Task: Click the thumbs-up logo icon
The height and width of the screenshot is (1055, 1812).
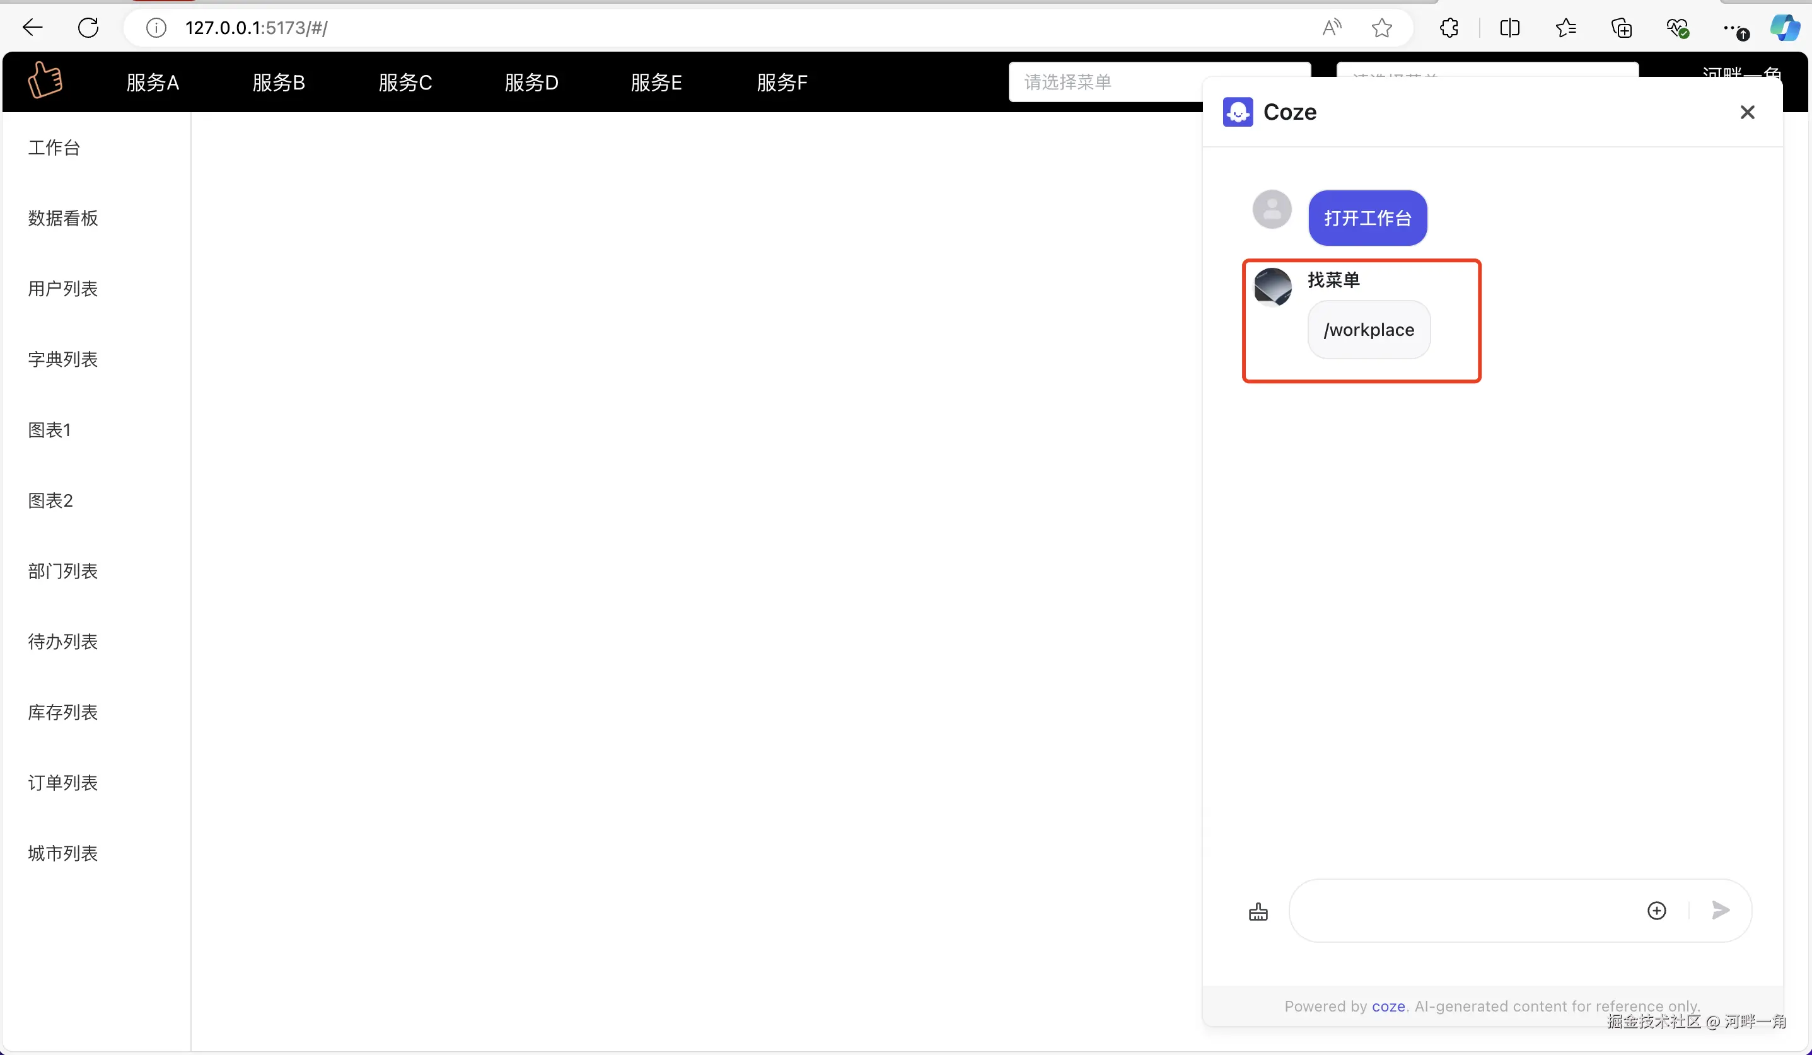Action: (x=45, y=80)
